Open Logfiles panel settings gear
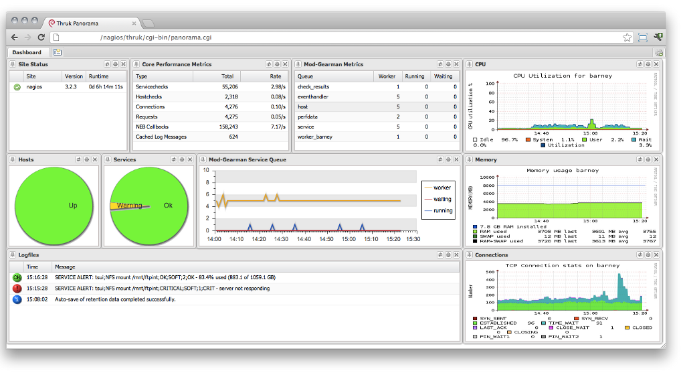 pyautogui.click(x=448, y=255)
